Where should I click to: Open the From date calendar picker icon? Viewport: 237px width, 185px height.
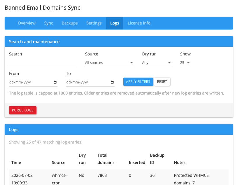click(55, 82)
